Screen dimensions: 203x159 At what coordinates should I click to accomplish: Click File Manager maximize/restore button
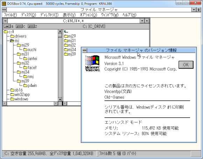point(198,9)
